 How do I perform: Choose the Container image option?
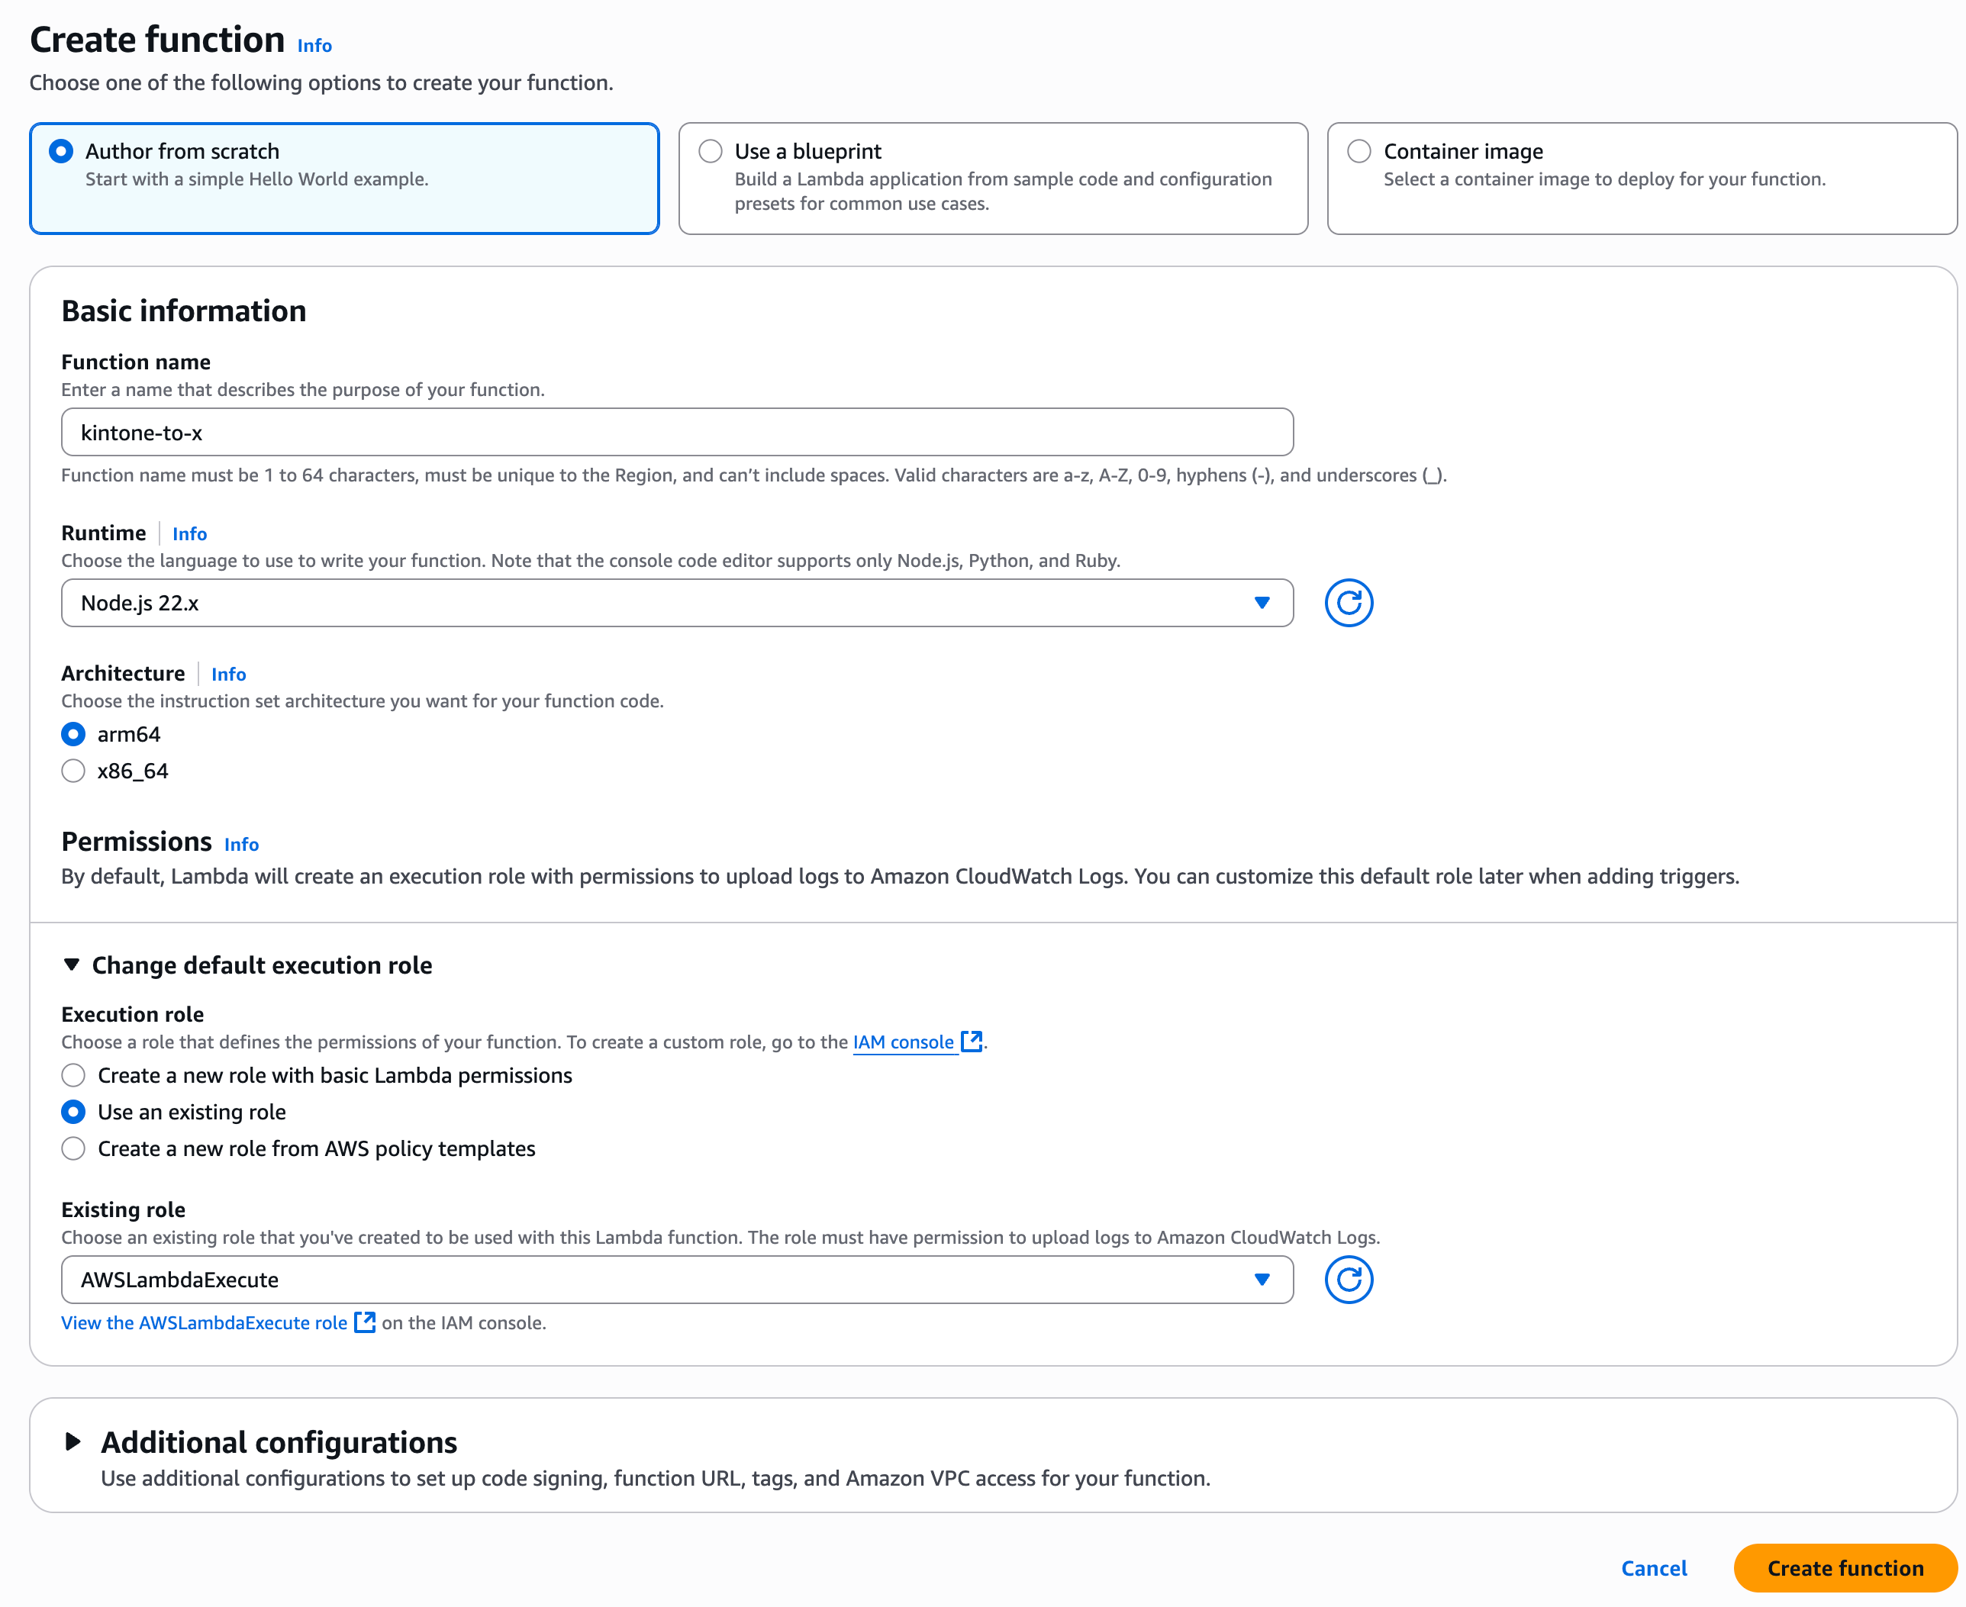[1360, 151]
